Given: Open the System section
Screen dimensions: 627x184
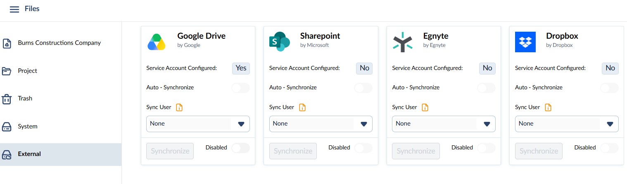Looking at the screenshot, I should (61, 127).
